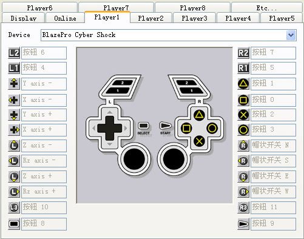Click the Square field showing 按钮 0
This screenshot has width=304, height=239.
coord(273,100)
